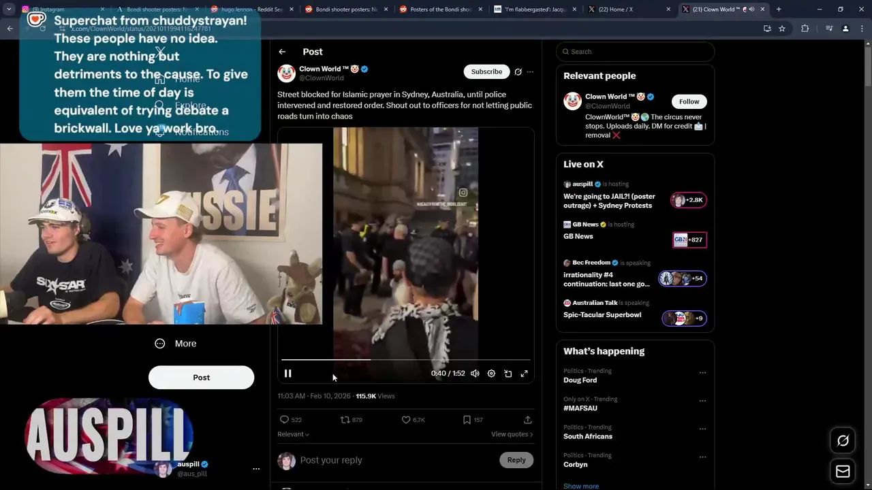
Task: Mute the video using the speaker icon
Action: 475,373
